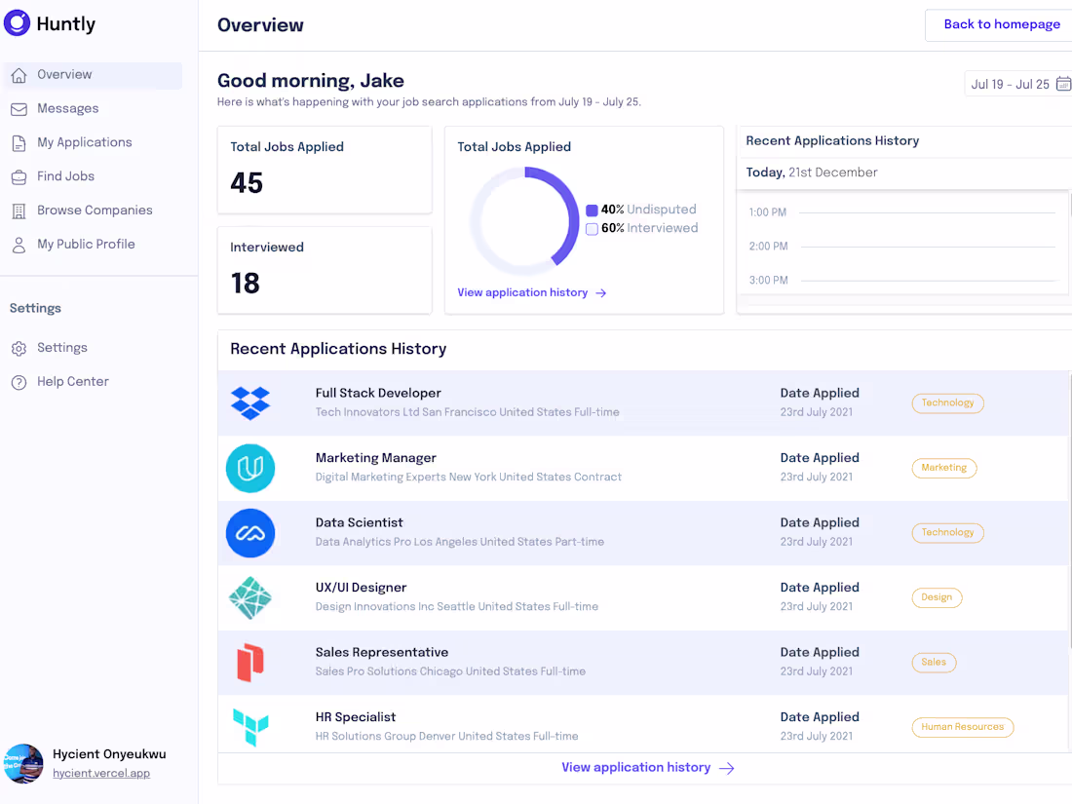Open Messages from the envelope icon

pos(19,109)
